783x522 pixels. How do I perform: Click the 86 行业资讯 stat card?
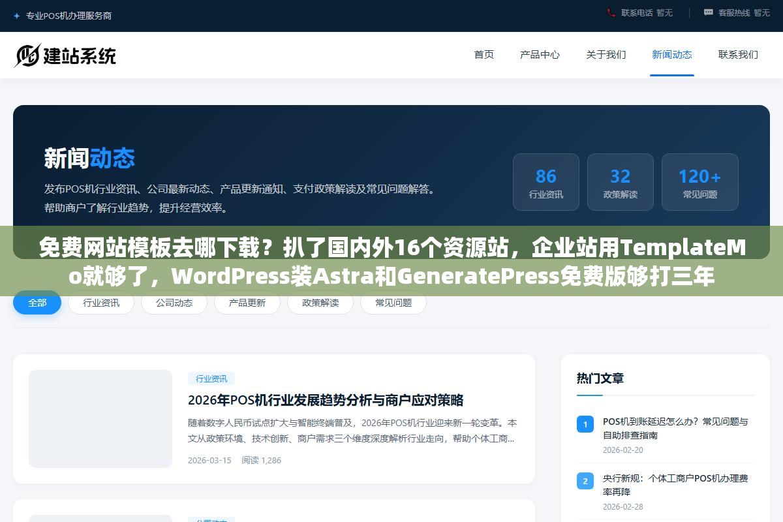coord(546,182)
